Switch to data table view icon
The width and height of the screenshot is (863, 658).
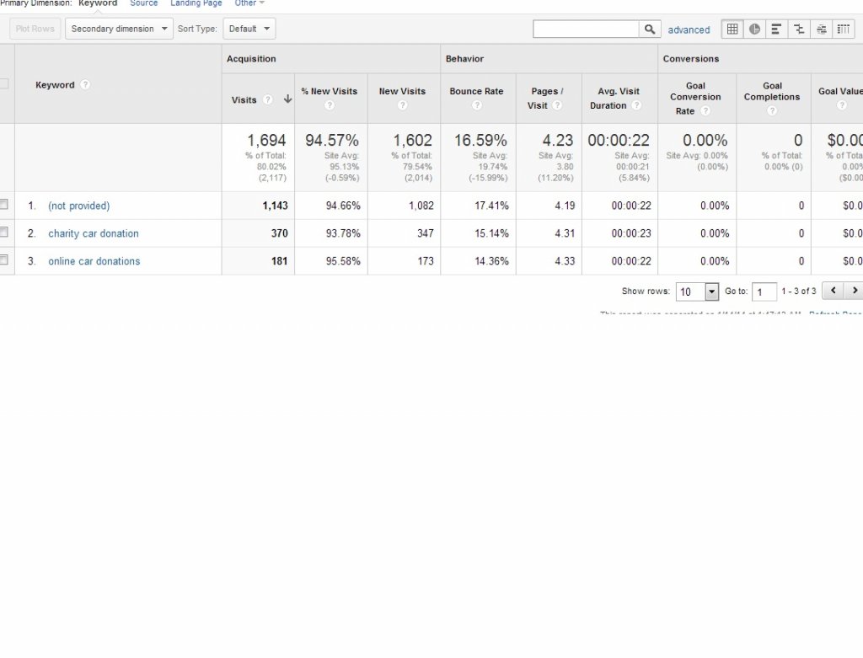tap(732, 29)
